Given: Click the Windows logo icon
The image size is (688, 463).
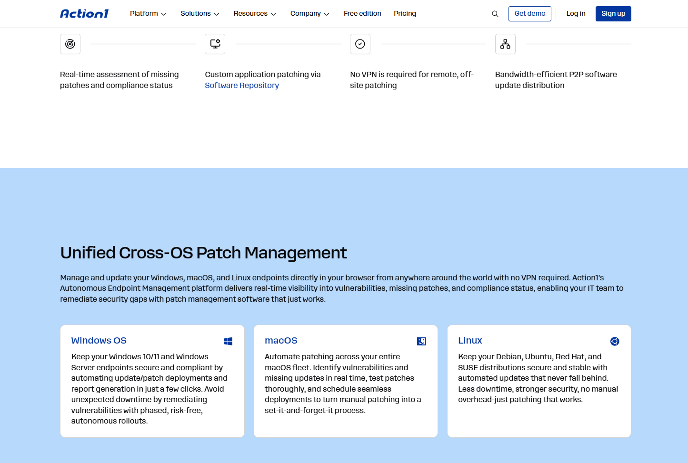Looking at the screenshot, I should coord(229,341).
